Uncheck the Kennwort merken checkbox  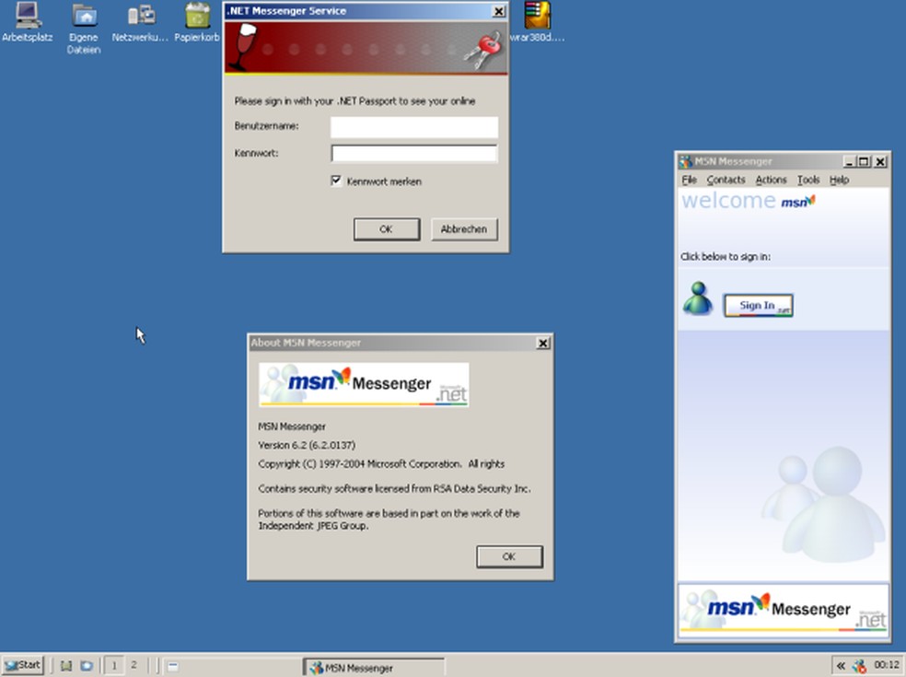[x=338, y=181]
